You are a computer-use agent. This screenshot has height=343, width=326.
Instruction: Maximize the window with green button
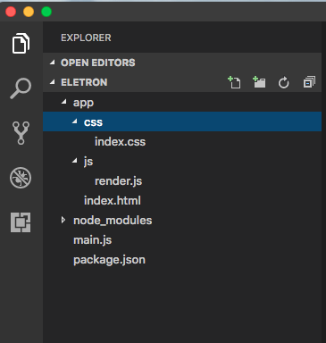(x=46, y=12)
